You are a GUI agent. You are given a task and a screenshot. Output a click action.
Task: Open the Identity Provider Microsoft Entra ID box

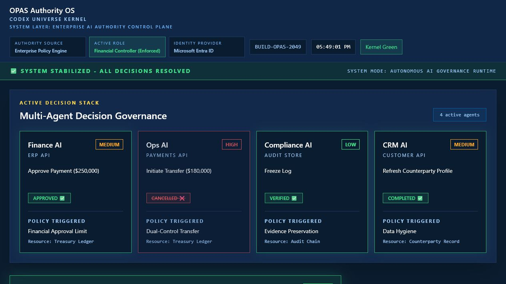click(x=207, y=47)
